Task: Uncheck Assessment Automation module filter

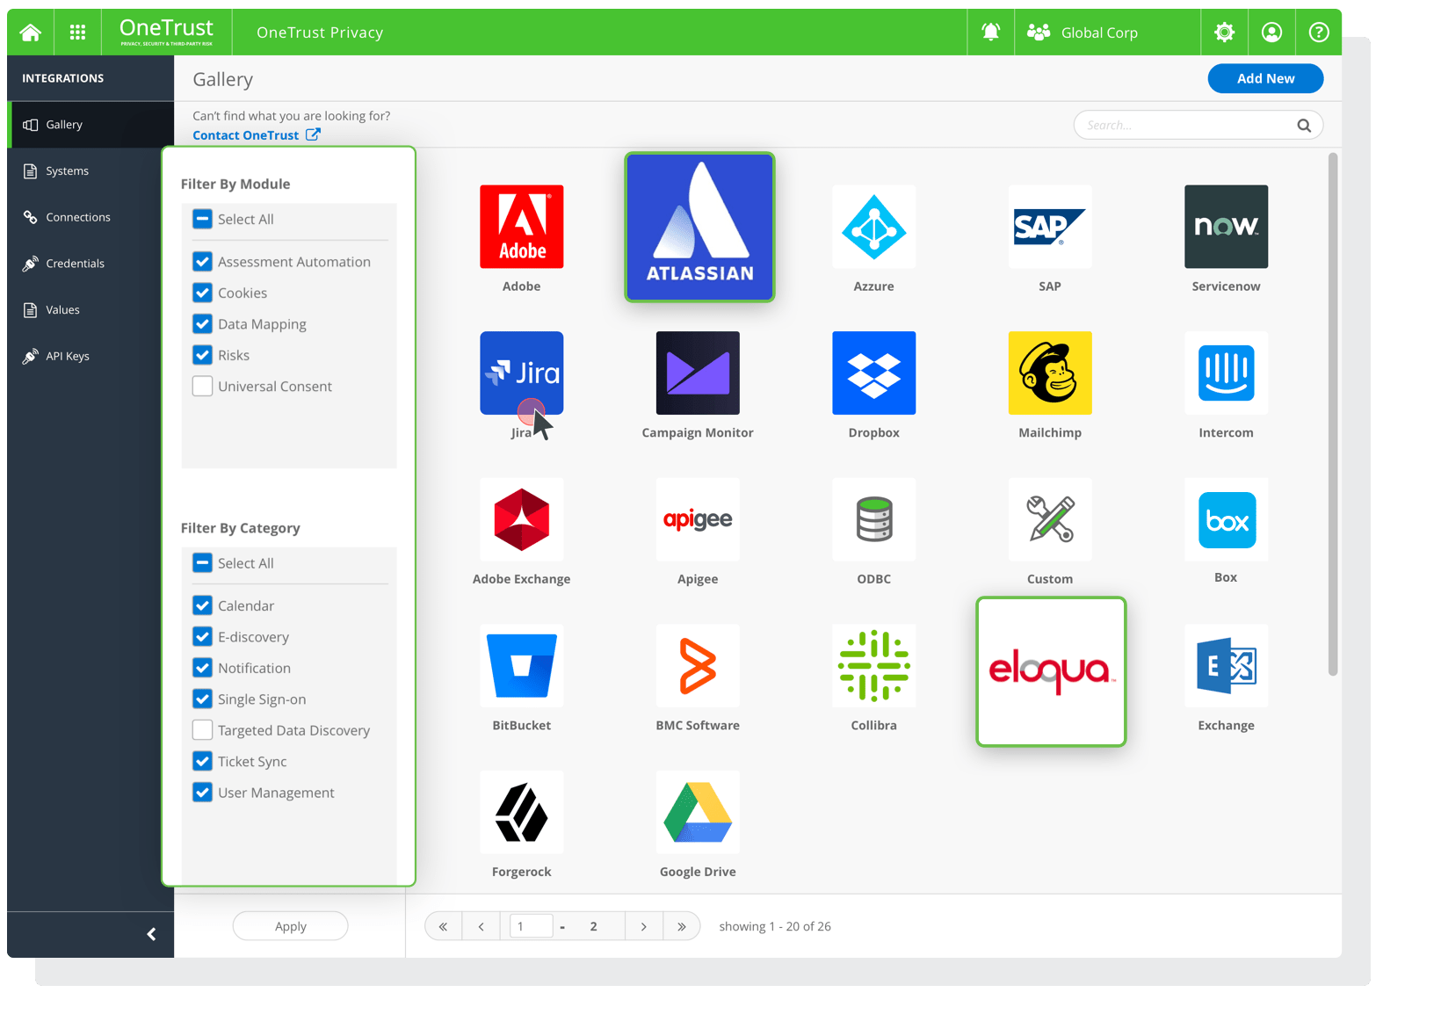Action: tap(202, 262)
